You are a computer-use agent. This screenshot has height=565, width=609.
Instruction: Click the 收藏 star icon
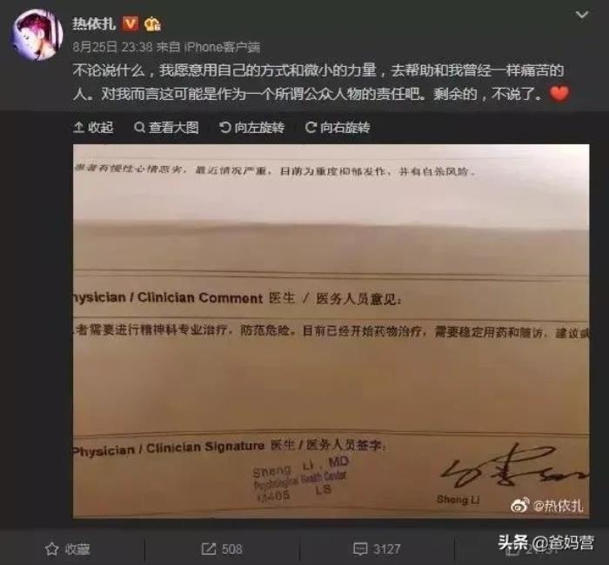click(x=51, y=548)
